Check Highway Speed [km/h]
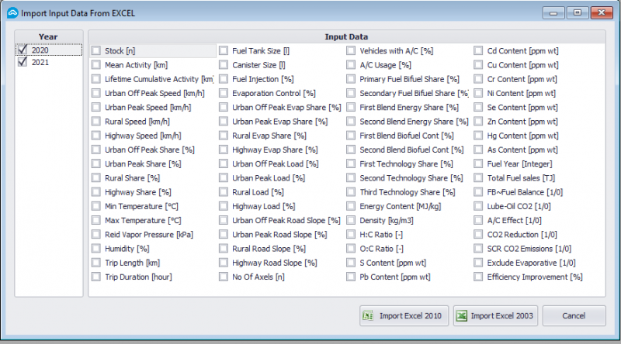 point(95,136)
